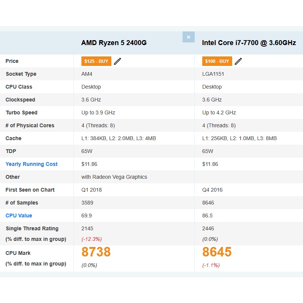Click the 8645 CPU Mark score

217,252
